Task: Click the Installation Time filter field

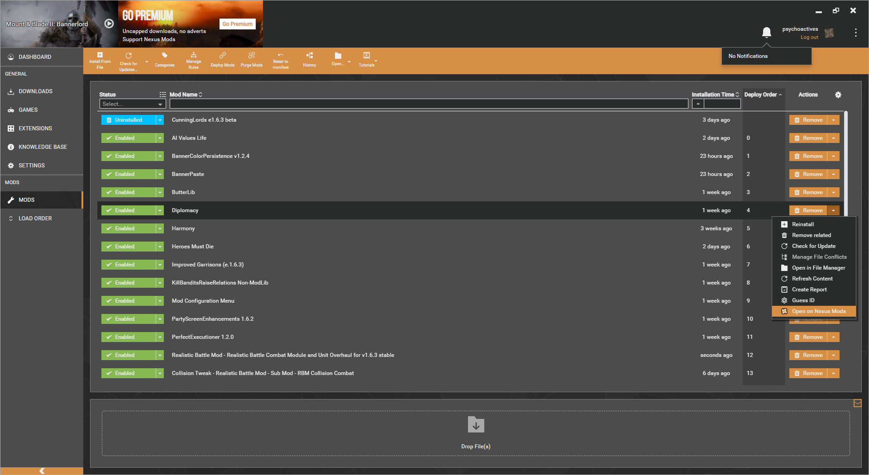Action: (722, 104)
